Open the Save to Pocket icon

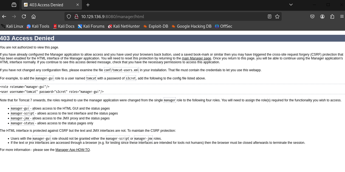(x=312, y=16)
